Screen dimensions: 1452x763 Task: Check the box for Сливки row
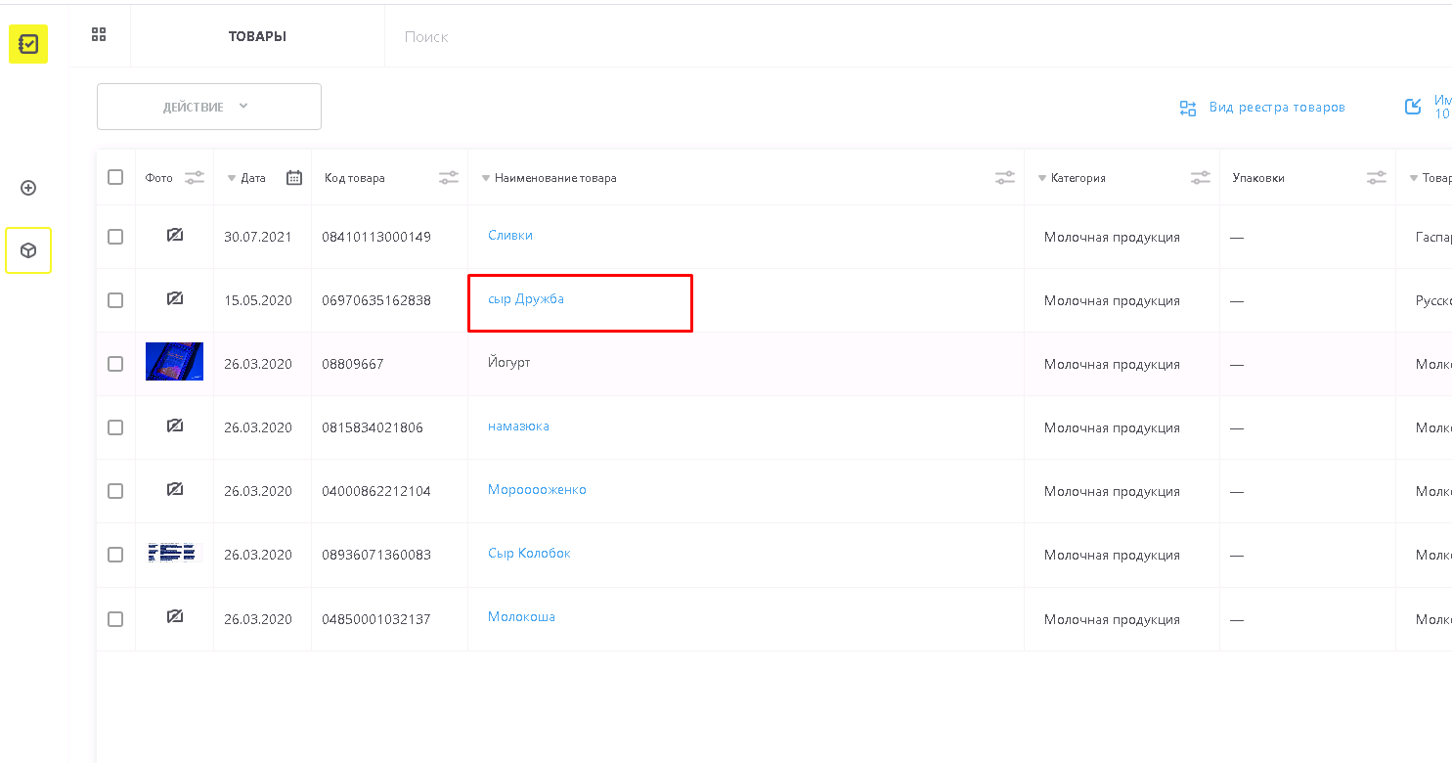[x=115, y=237]
